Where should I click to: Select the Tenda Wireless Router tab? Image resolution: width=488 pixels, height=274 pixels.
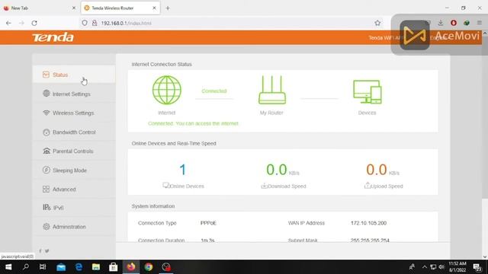pos(120,8)
